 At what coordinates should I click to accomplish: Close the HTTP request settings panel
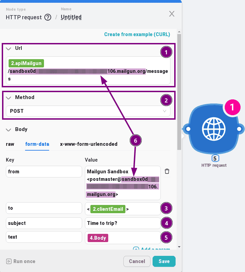tap(171, 14)
